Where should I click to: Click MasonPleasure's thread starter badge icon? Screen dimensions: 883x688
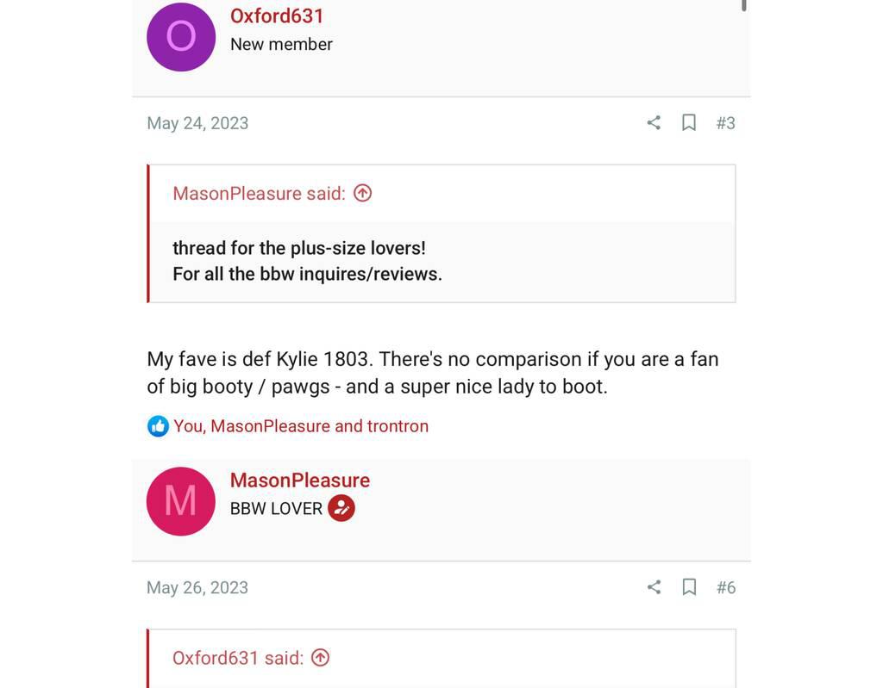(x=341, y=508)
